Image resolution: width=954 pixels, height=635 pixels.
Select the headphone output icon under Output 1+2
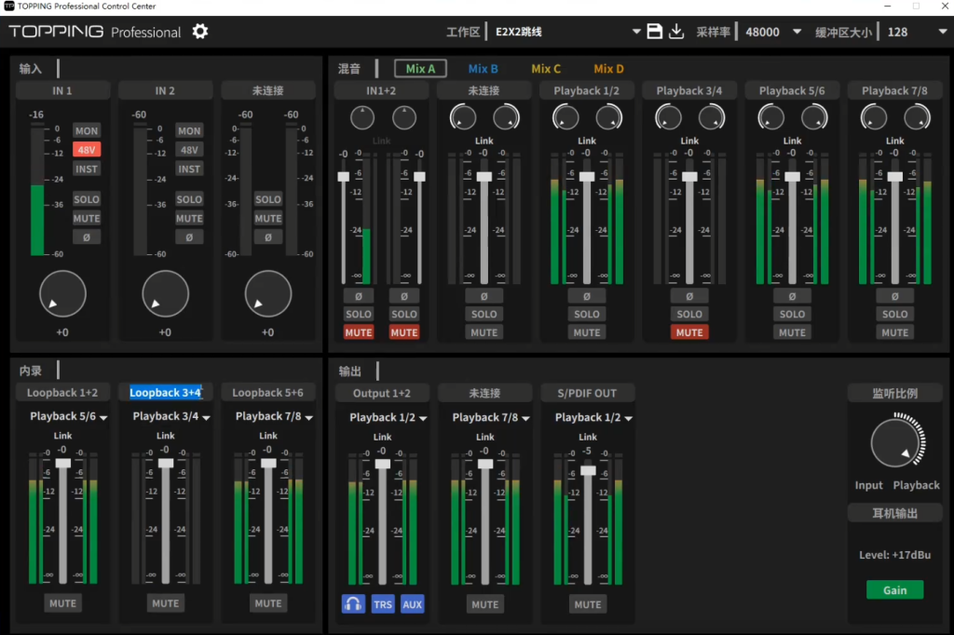pyautogui.click(x=353, y=603)
